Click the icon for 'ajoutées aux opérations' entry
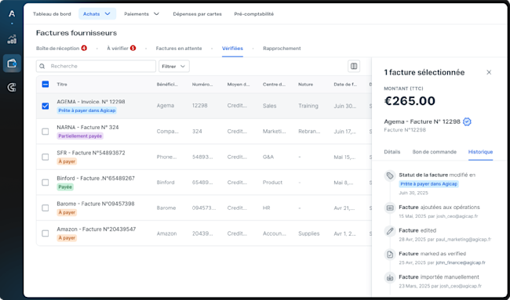This screenshot has height=300, width=510. [x=390, y=208]
